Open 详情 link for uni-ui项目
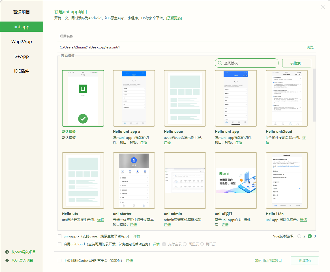 pos(225,225)
